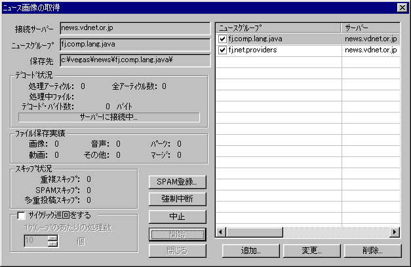Image resolution: width=411 pixels, height=267 pixels.
Task: Click the SPAMスキップ count label
Action: point(58,190)
